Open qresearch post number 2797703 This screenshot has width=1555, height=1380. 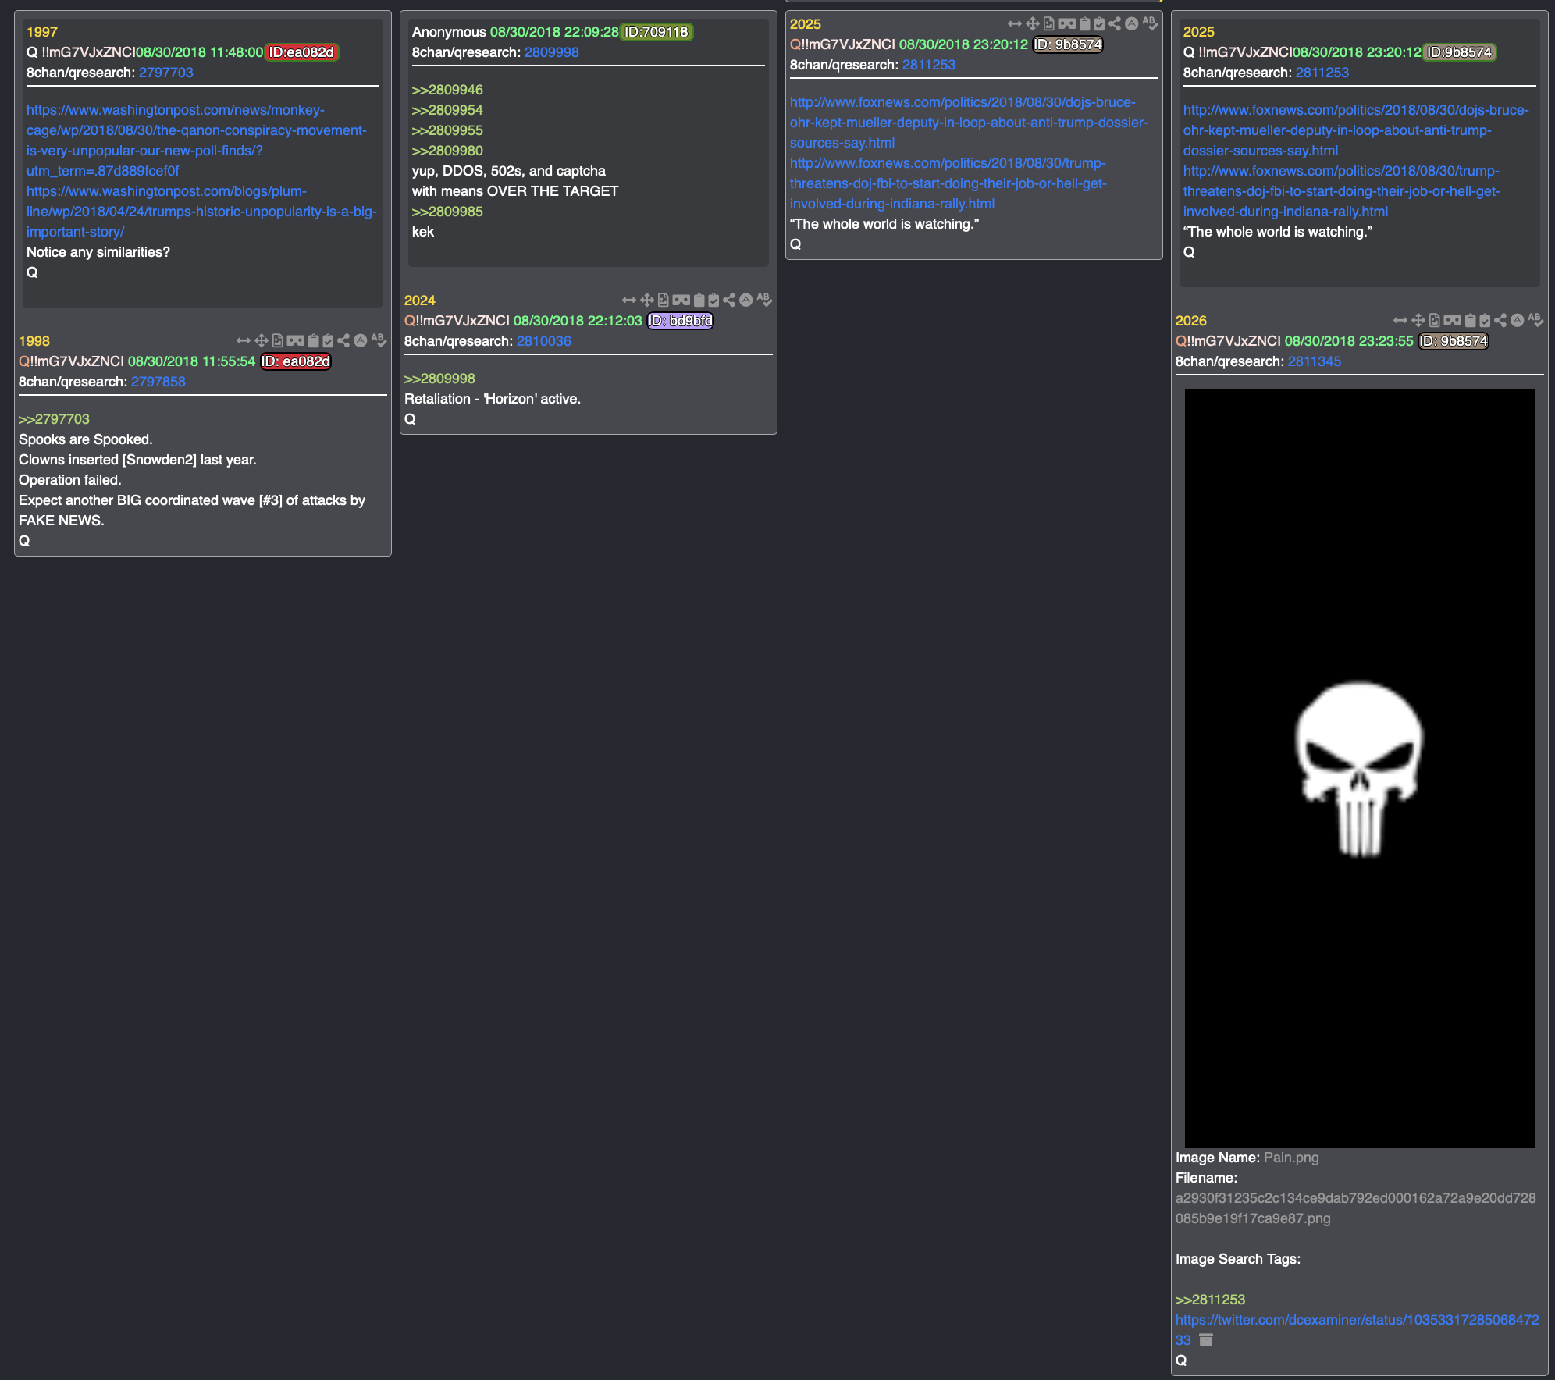[x=166, y=73]
